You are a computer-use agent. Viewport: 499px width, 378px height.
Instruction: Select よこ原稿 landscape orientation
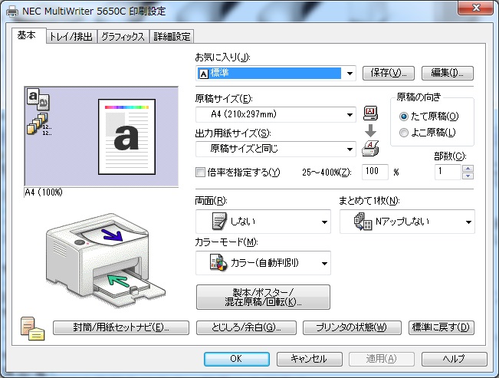coord(427,132)
